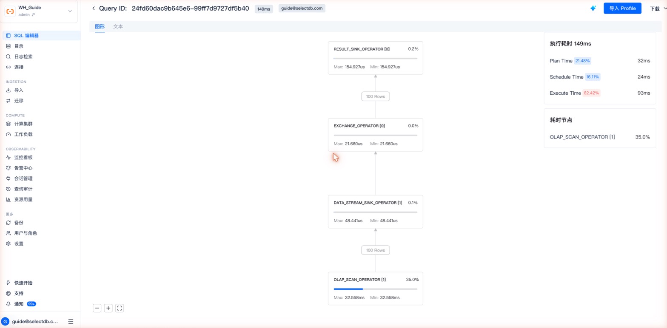Click the 支持 lifebuoy icon

click(8, 294)
